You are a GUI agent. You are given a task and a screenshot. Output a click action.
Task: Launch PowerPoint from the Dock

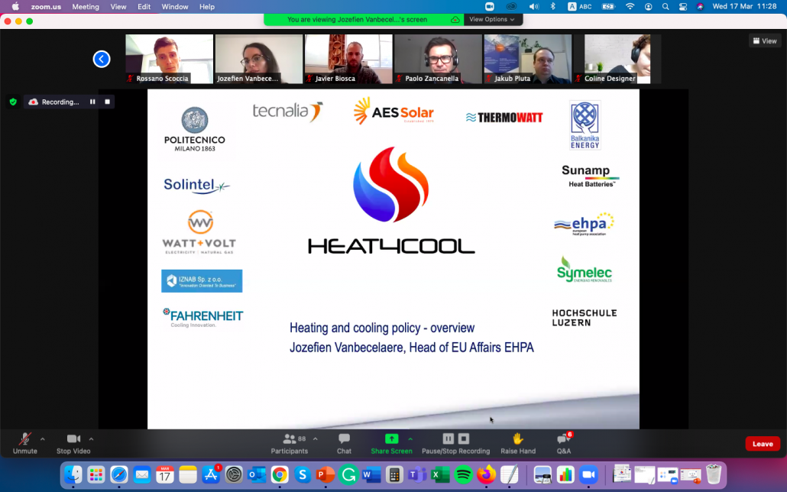[x=325, y=474]
